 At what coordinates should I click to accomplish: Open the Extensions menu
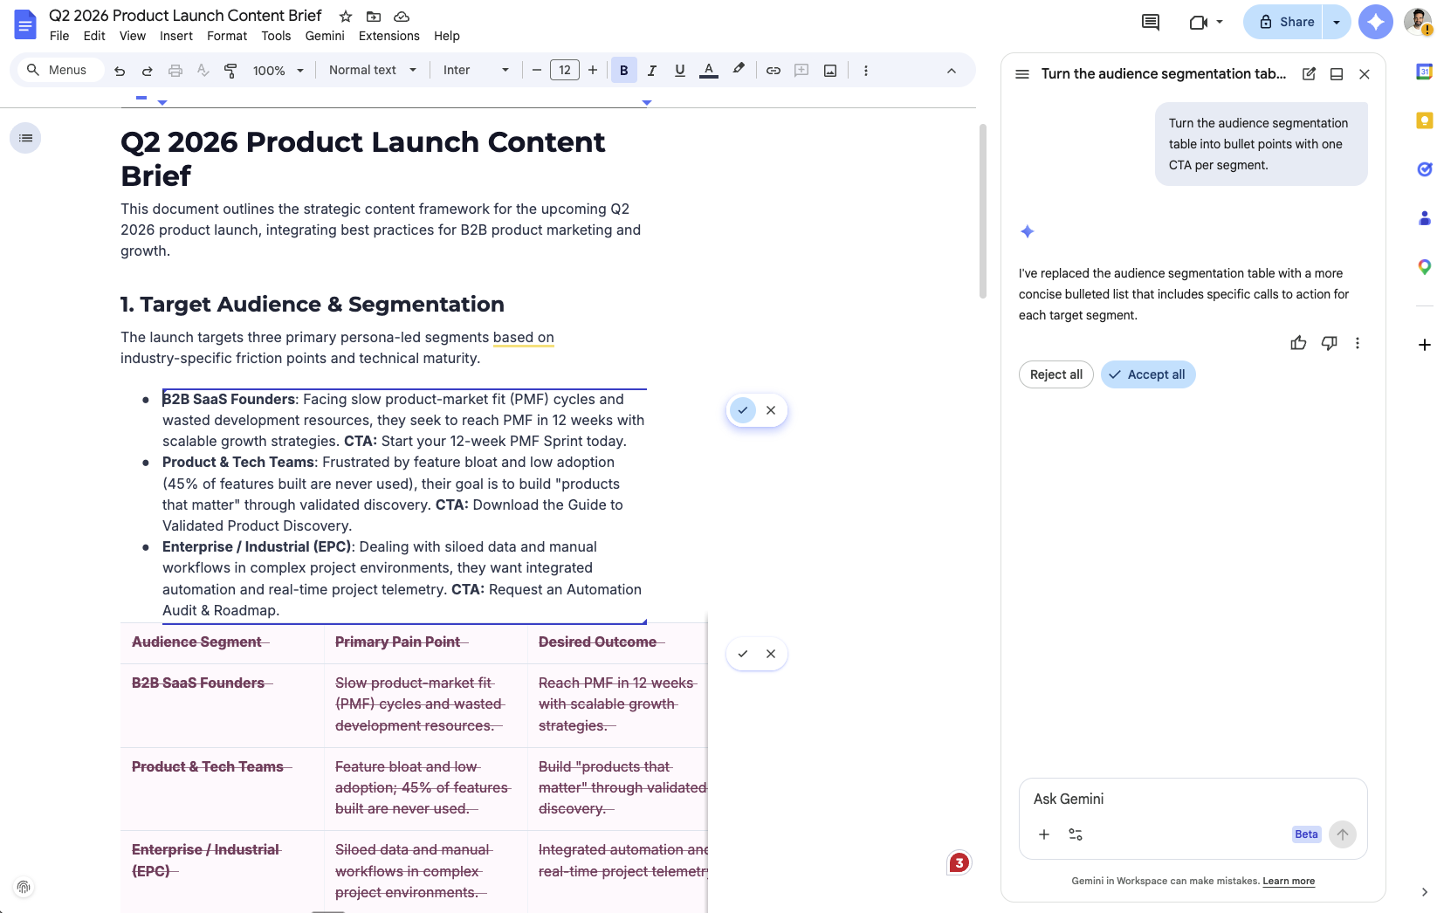click(388, 36)
